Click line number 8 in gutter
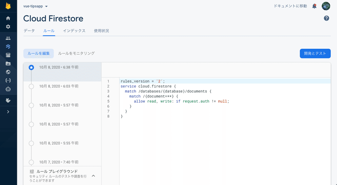Image resolution: width=337 pixels, height=185 pixels. [108, 116]
